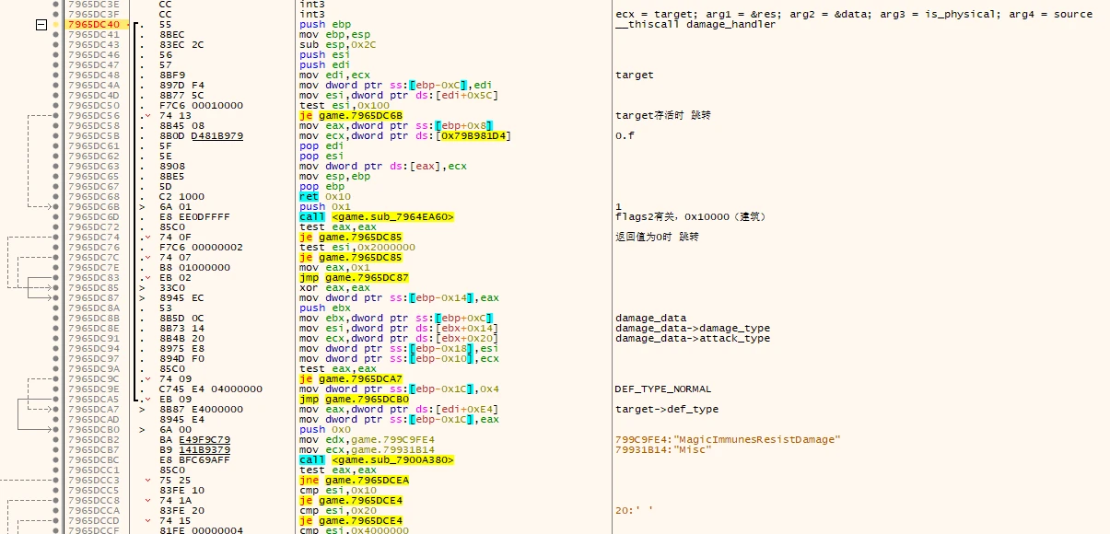Image resolution: width=1110 pixels, height=534 pixels.
Task: Toggle breakpoint dot on row 7965DC9C
Action: [57, 379]
